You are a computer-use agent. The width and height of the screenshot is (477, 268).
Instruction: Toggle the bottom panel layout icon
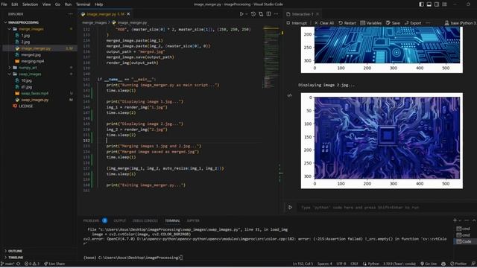[x=429, y=4]
